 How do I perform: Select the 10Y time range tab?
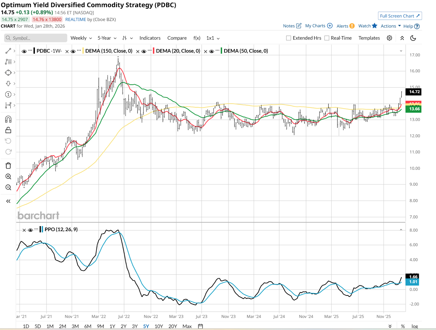[x=159, y=326]
